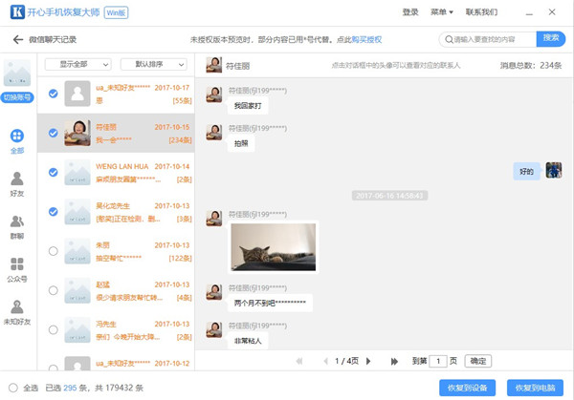
Task: Click the Win版 badge
Action: point(116,12)
